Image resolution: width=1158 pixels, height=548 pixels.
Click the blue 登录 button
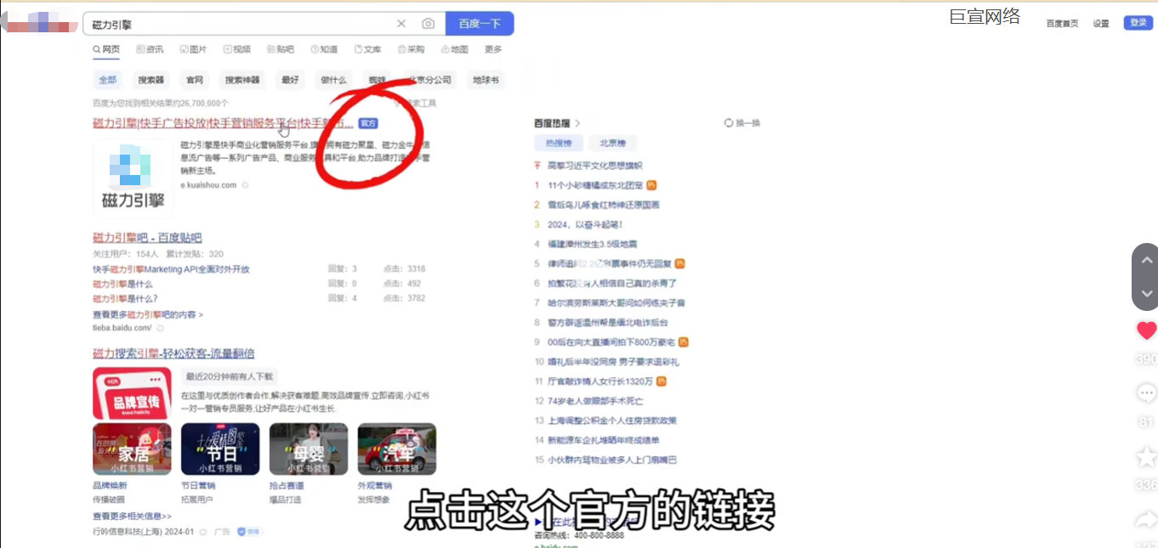point(1138,23)
